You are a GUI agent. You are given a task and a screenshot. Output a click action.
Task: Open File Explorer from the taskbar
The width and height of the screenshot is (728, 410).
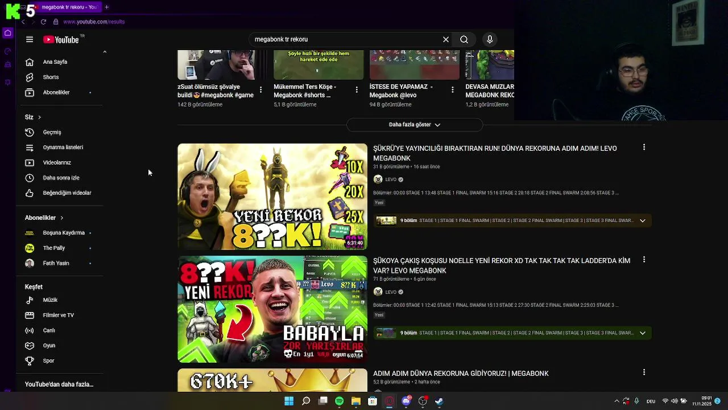click(x=356, y=401)
